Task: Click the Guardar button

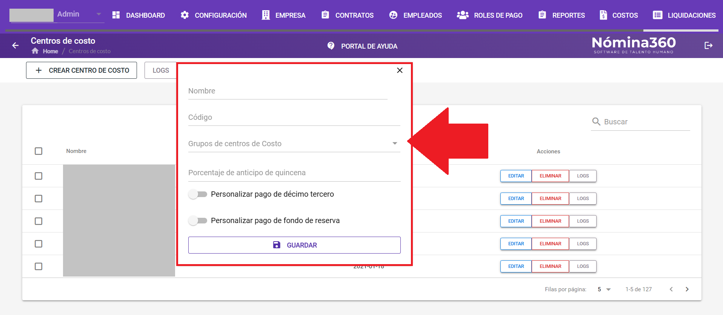Action: point(294,245)
